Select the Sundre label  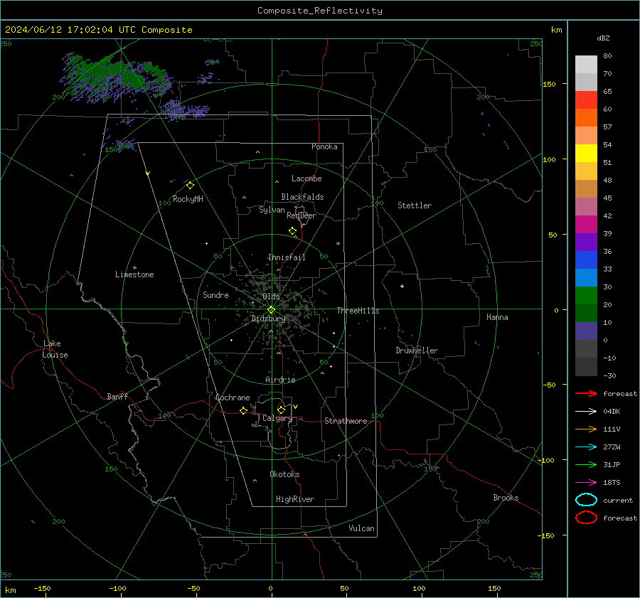coord(215,295)
